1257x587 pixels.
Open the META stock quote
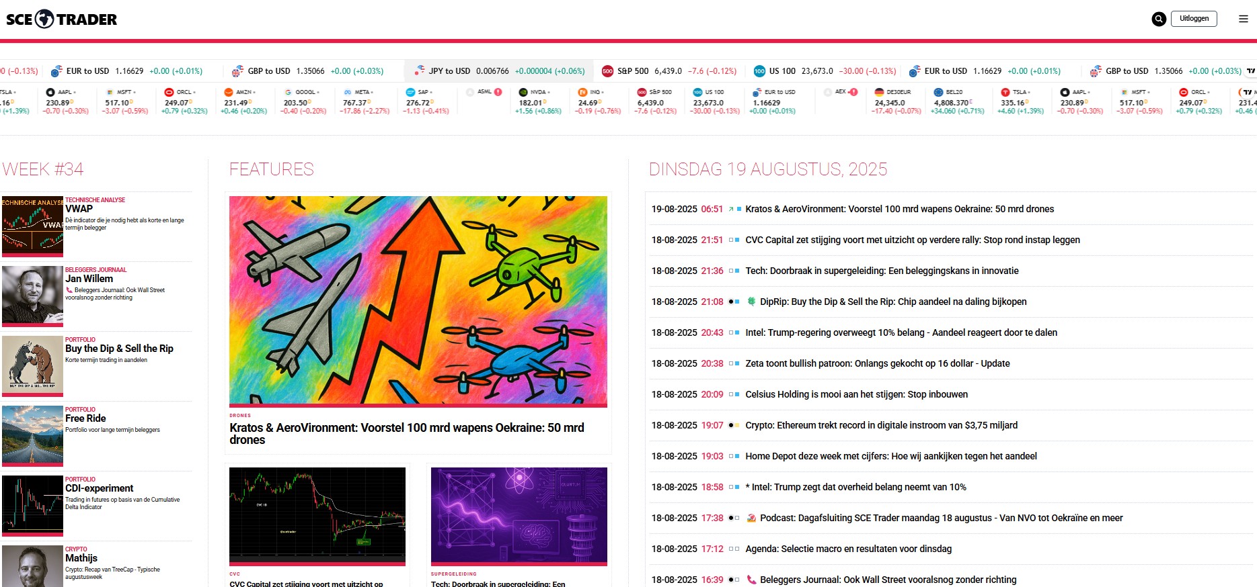[x=366, y=101]
